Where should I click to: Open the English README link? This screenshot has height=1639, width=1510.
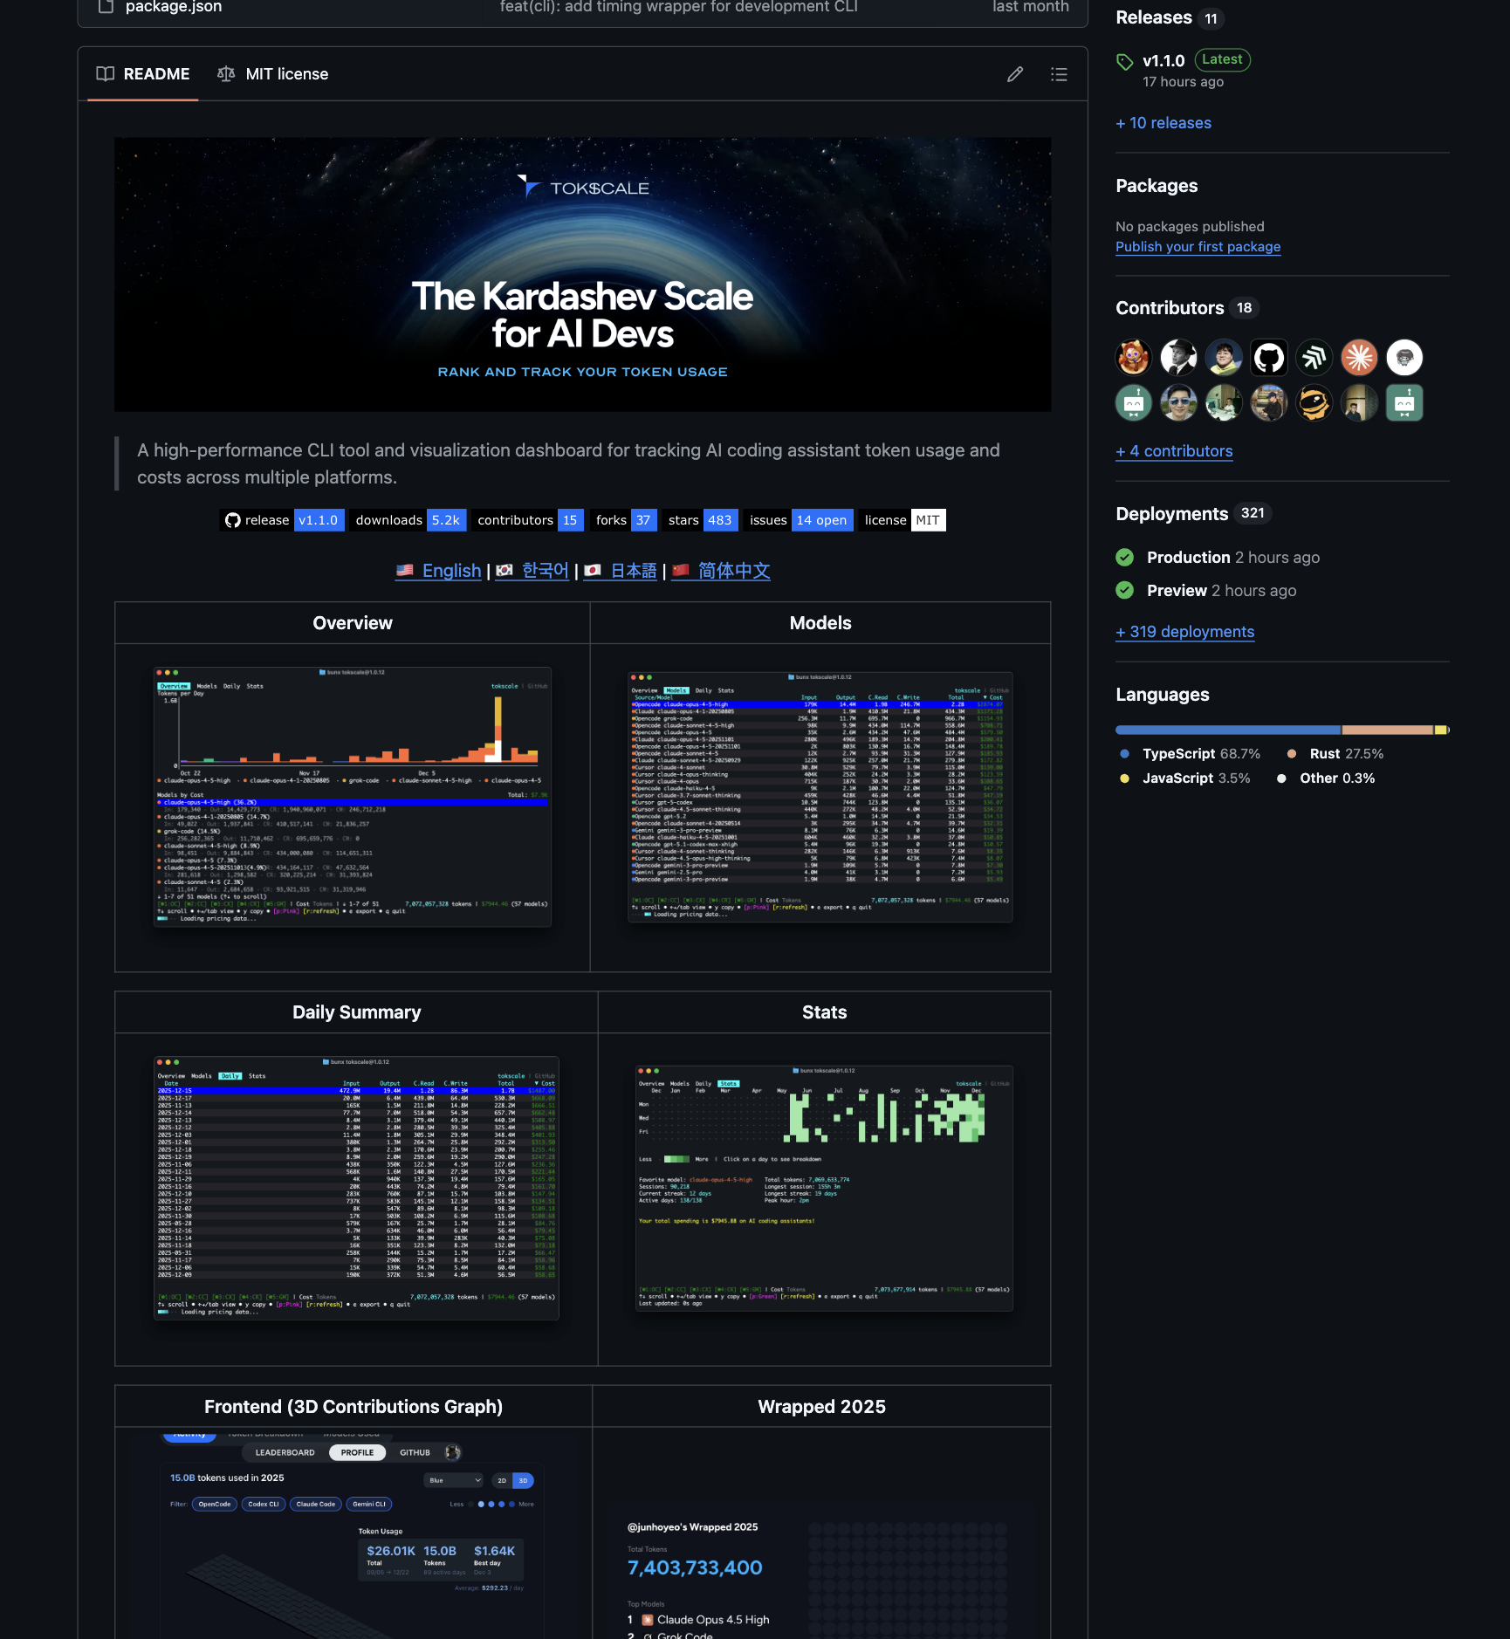[438, 571]
